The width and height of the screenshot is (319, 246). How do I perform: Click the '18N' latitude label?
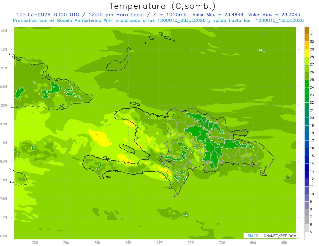click(4, 180)
